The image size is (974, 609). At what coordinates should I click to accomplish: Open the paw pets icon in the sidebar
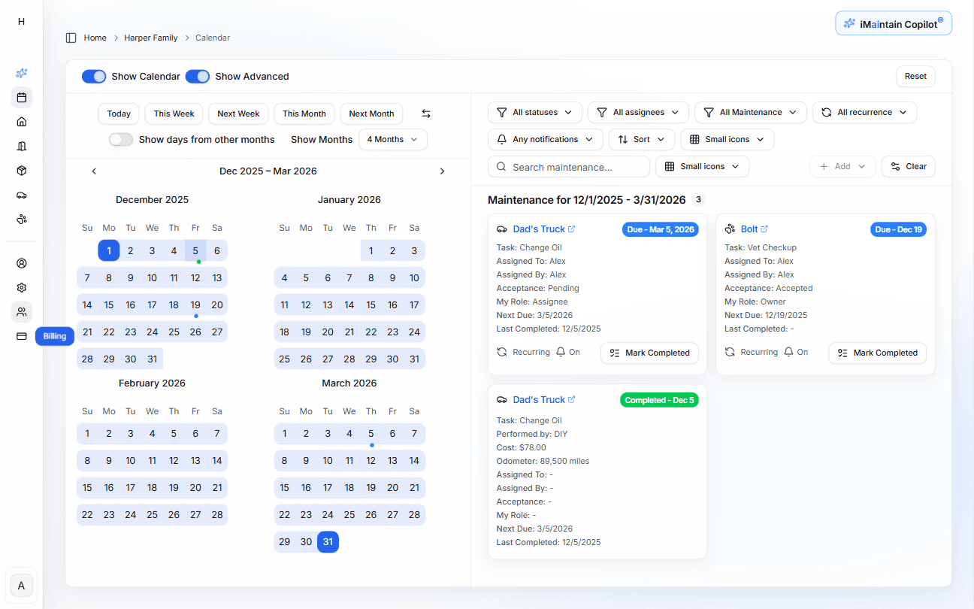21,220
